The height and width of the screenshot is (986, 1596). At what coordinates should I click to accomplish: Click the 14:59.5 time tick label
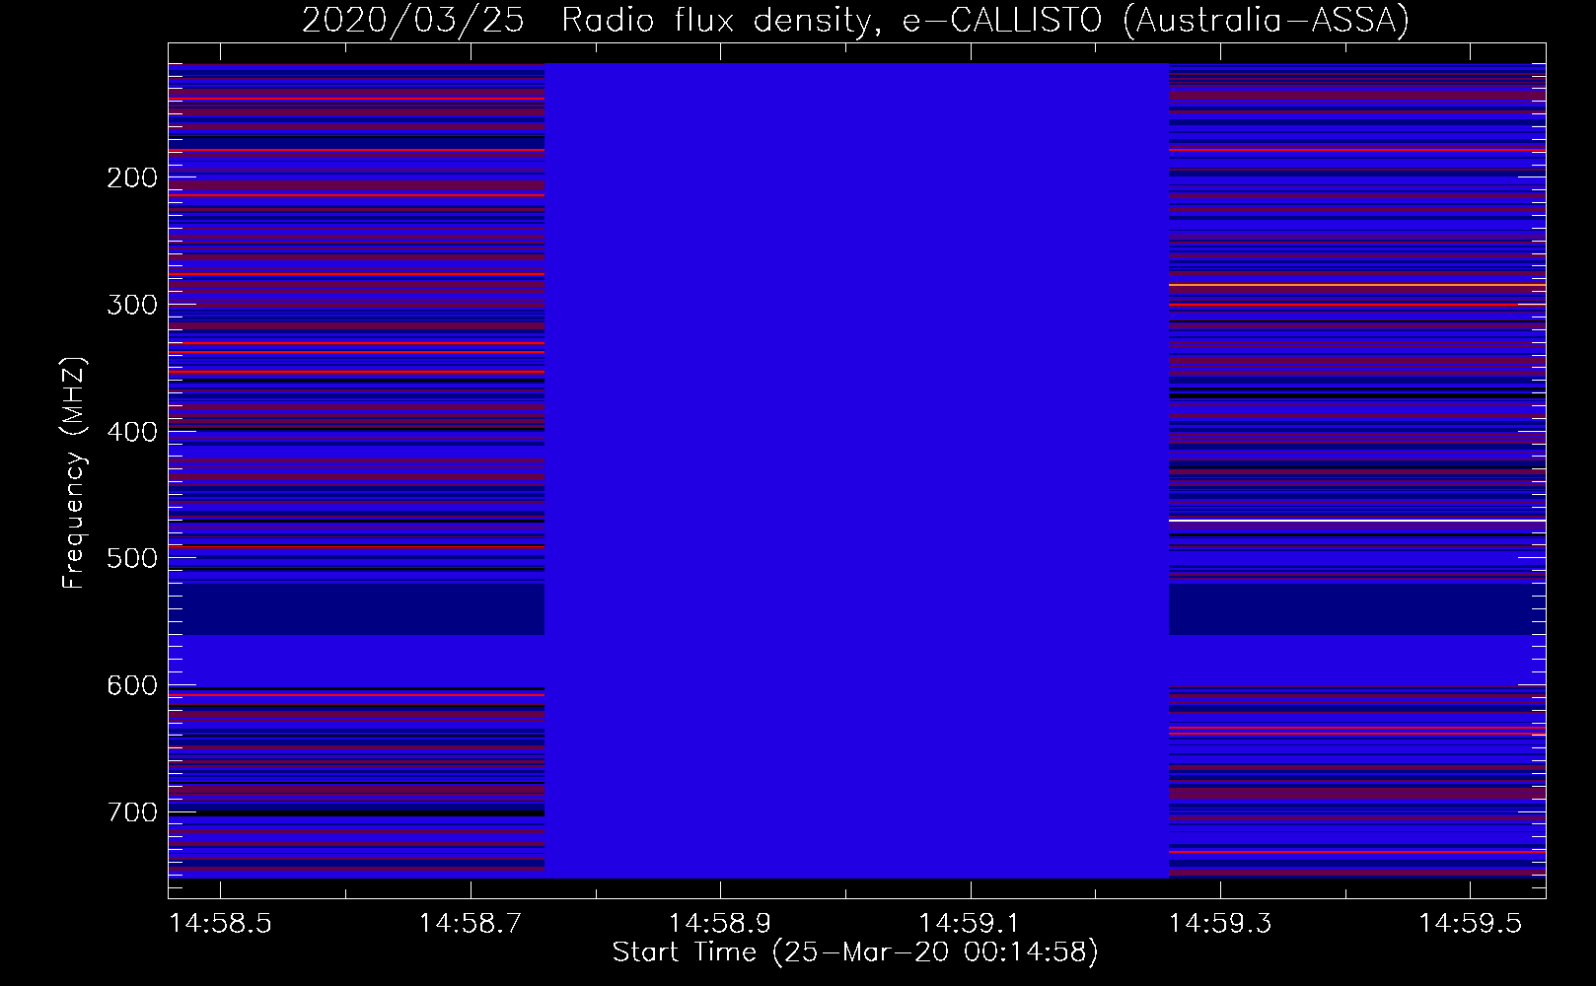click(x=1470, y=923)
